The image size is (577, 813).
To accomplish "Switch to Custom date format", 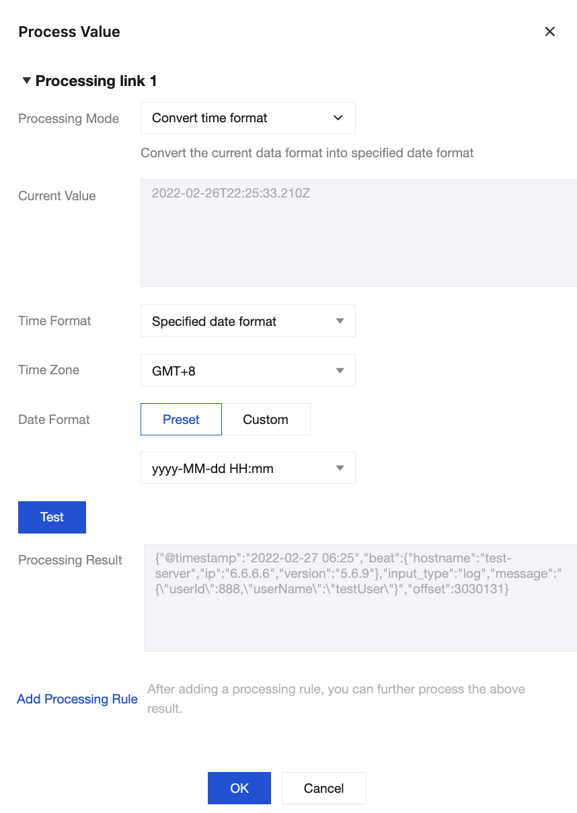I will point(266,419).
